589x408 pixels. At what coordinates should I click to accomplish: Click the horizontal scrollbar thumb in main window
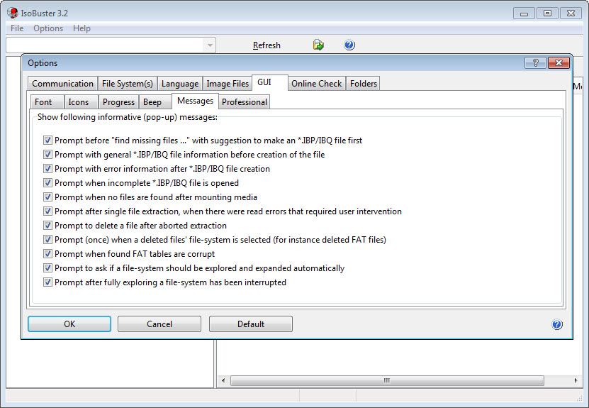387,380
